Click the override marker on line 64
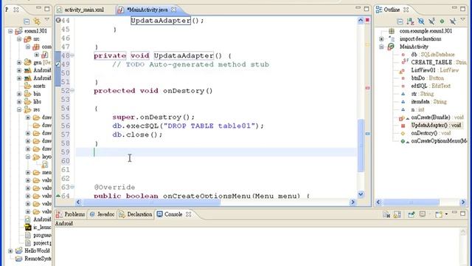The width and height of the screenshot is (472, 266). pos(58,195)
